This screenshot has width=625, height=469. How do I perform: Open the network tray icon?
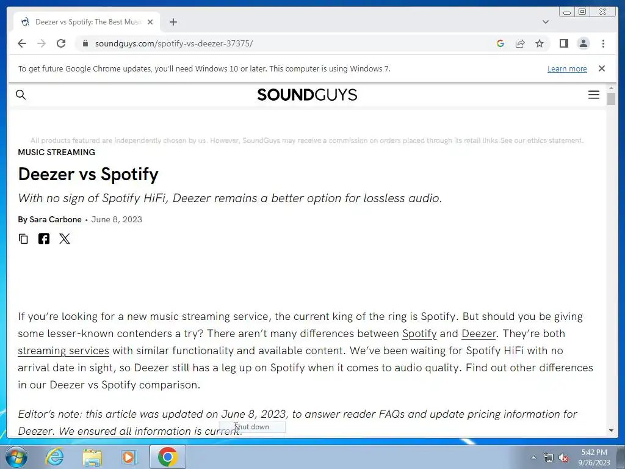pyautogui.click(x=549, y=458)
